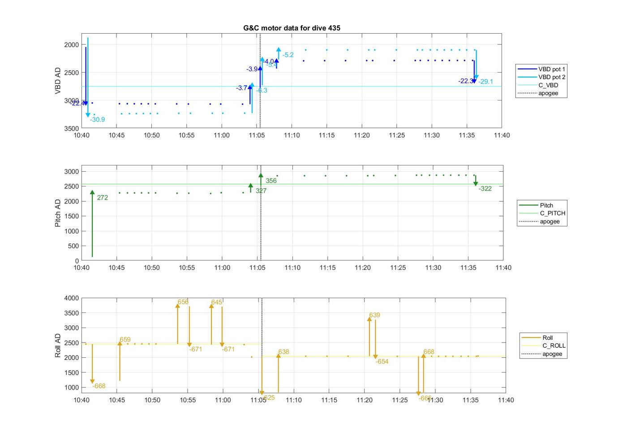The image size is (627, 442).
Task: Click the "-3.7" data label
Action: [242, 88]
